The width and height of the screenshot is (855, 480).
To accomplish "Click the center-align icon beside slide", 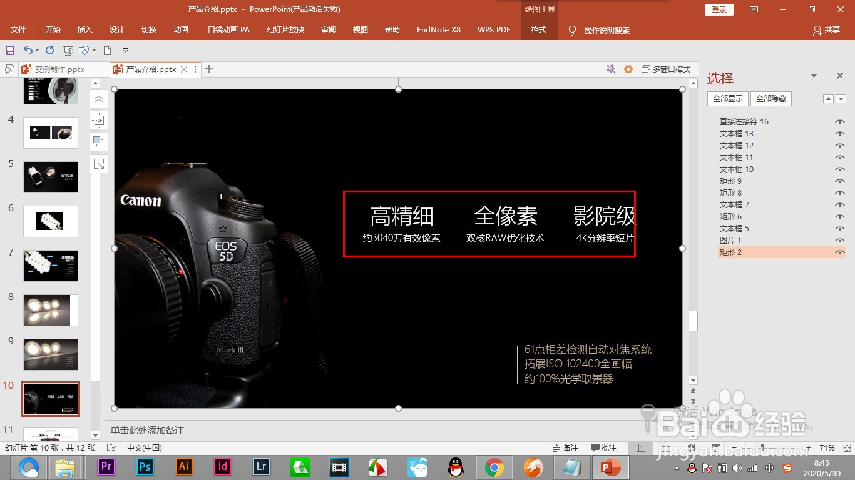I will tap(99, 120).
